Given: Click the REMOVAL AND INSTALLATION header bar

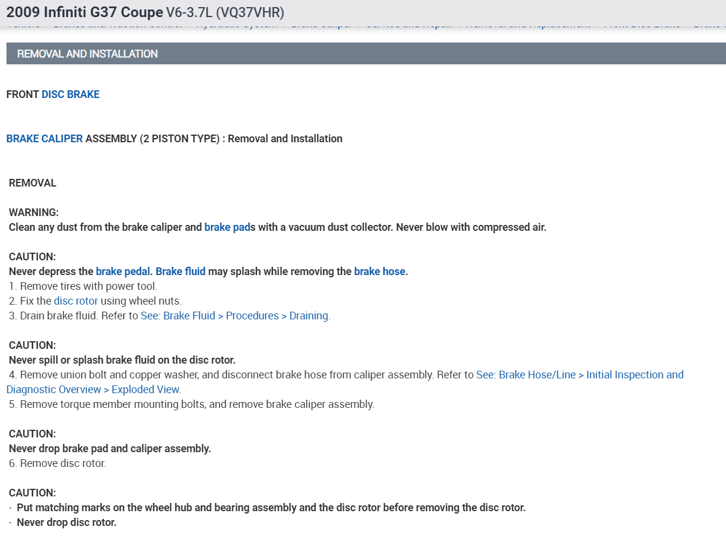Looking at the screenshot, I should [87, 54].
